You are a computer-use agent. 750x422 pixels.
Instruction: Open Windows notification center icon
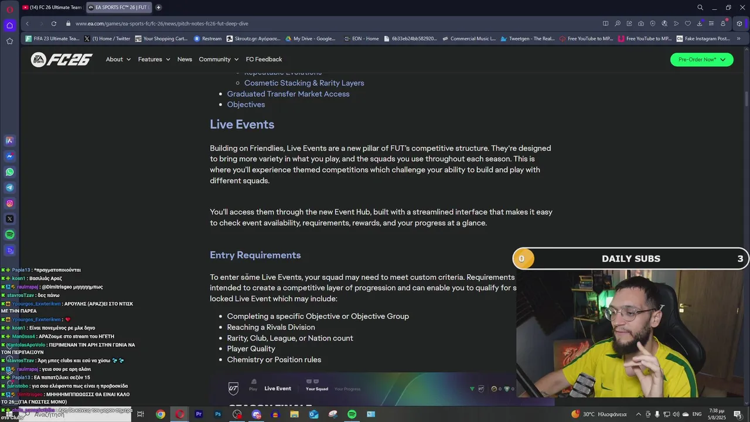point(738,414)
